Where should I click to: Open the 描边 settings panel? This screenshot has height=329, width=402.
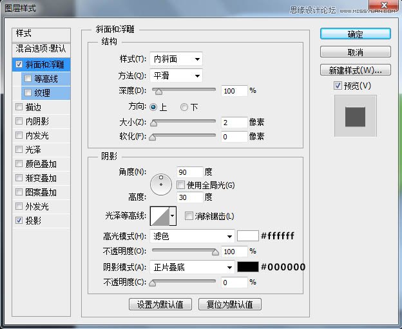[33, 107]
